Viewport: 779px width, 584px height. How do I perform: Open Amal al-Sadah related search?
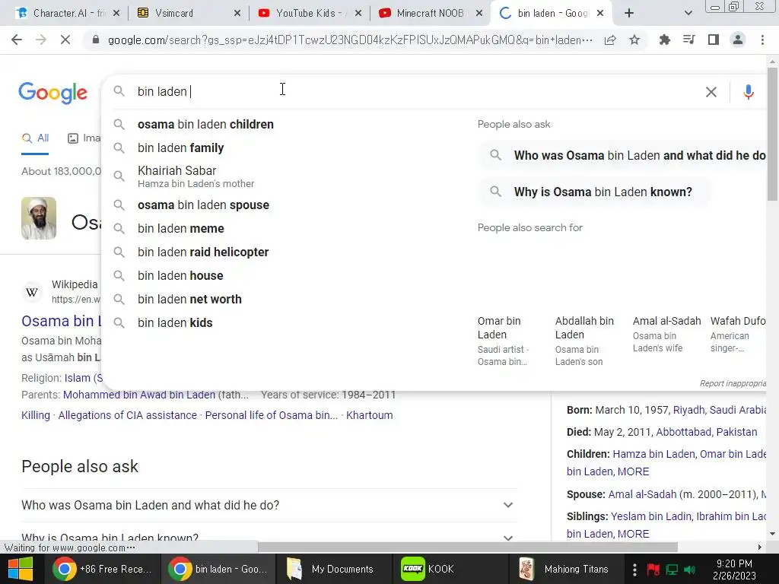[x=666, y=335]
